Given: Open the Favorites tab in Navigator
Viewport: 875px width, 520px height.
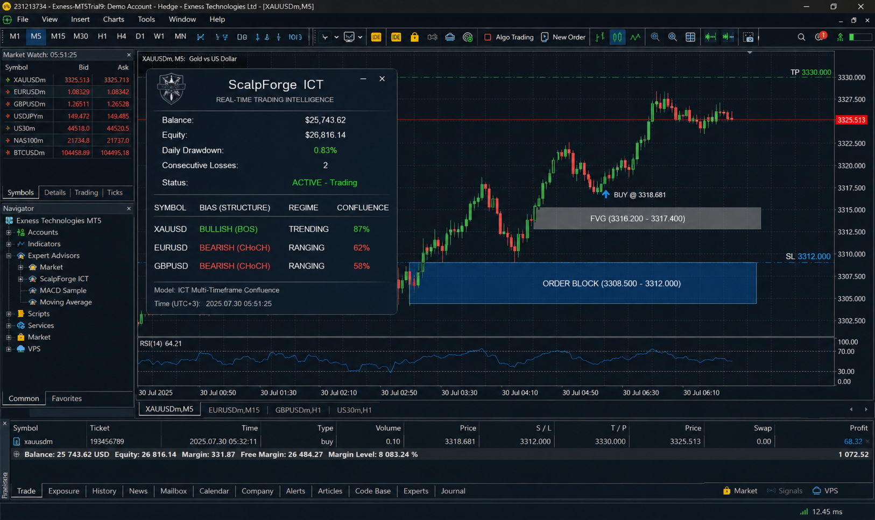Looking at the screenshot, I should pos(67,398).
